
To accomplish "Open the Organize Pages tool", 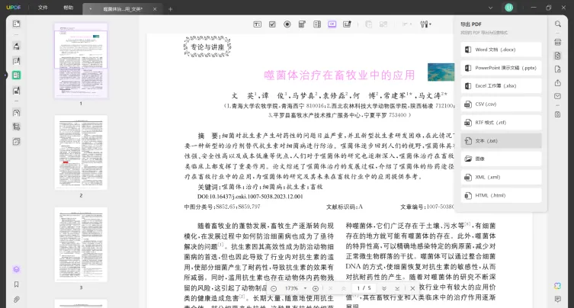I will pos(16,113).
